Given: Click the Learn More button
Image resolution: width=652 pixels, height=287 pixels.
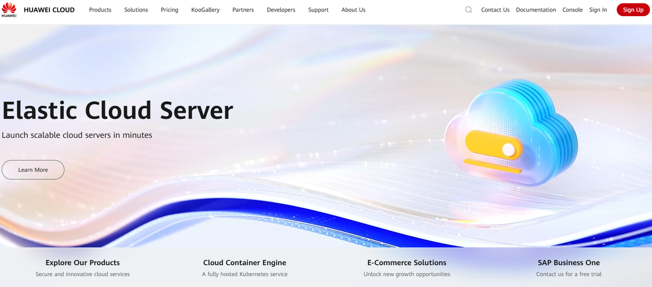Looking at the screenshot, I should coord(33,170).
